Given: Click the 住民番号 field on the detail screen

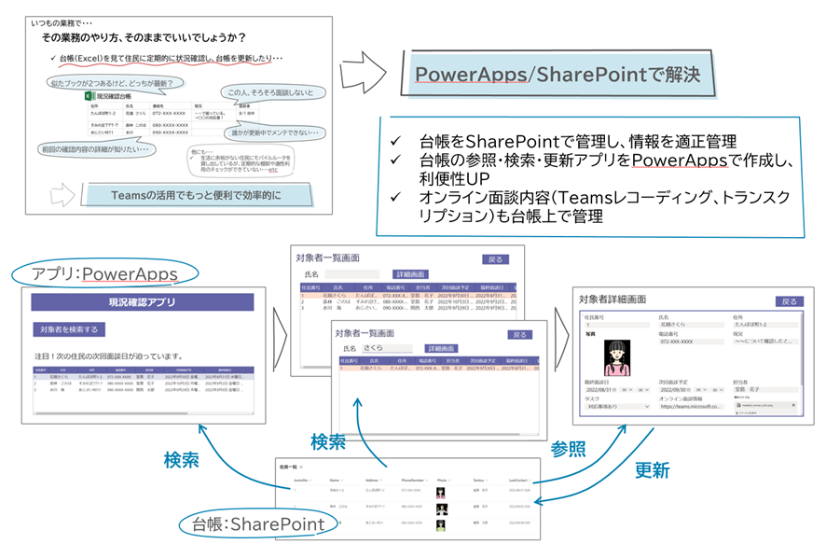Looking at the screenshot, I should point(617,325).
